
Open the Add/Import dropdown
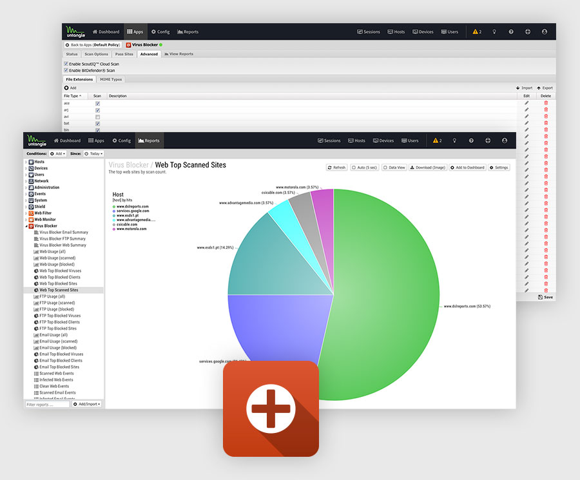(x=87, y=404)
